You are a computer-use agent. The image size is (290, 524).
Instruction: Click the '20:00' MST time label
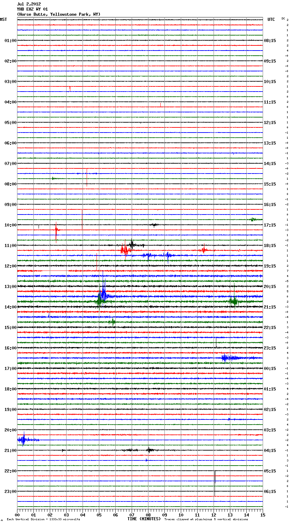[10, 430]
